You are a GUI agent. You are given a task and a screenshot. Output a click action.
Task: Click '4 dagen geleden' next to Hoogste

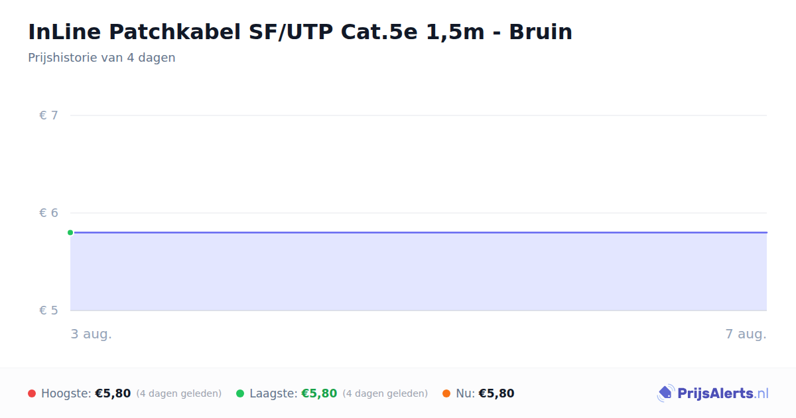point(179,393)
